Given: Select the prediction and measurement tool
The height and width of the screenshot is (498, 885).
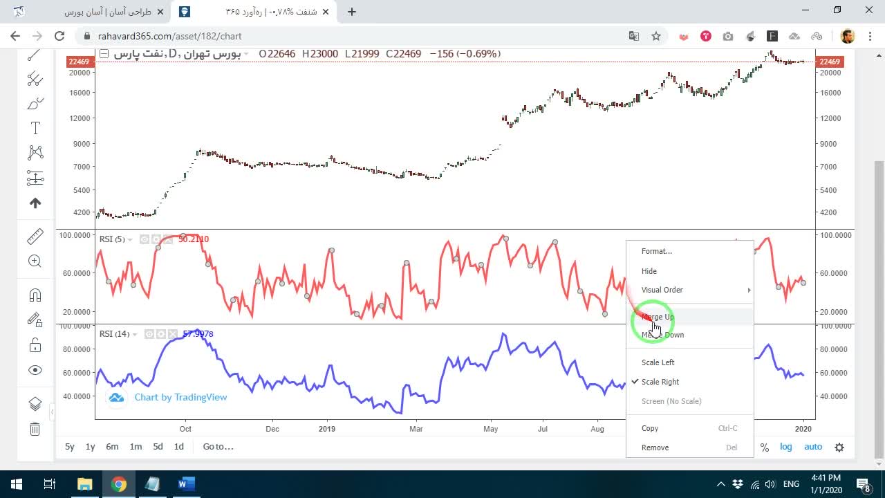Looking at the screenshot, I should [x=35, y=178].
